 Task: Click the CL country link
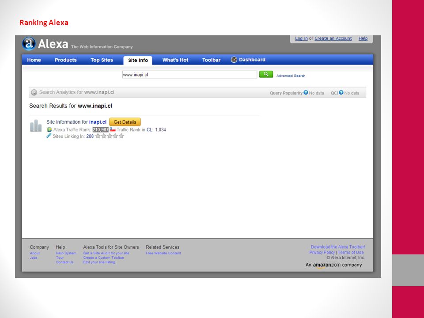click(x=149, y=130)
